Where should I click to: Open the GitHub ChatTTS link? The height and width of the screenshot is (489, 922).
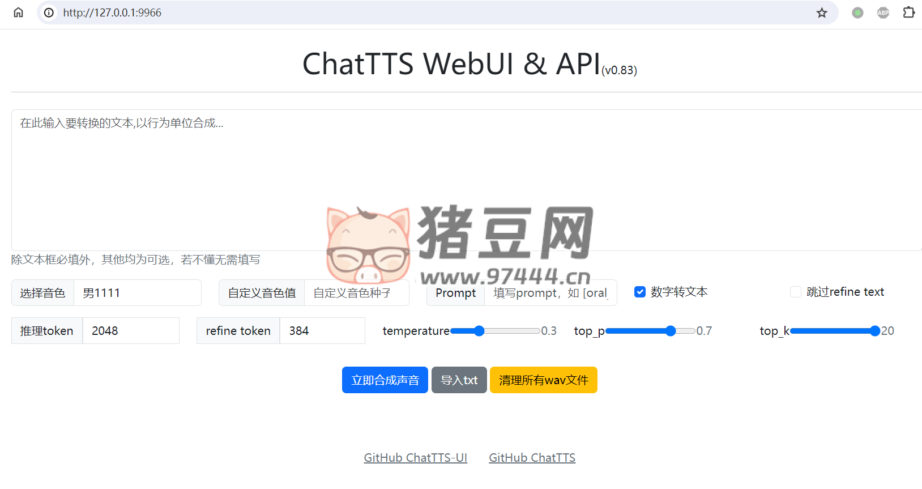click(x=532, y=458)
